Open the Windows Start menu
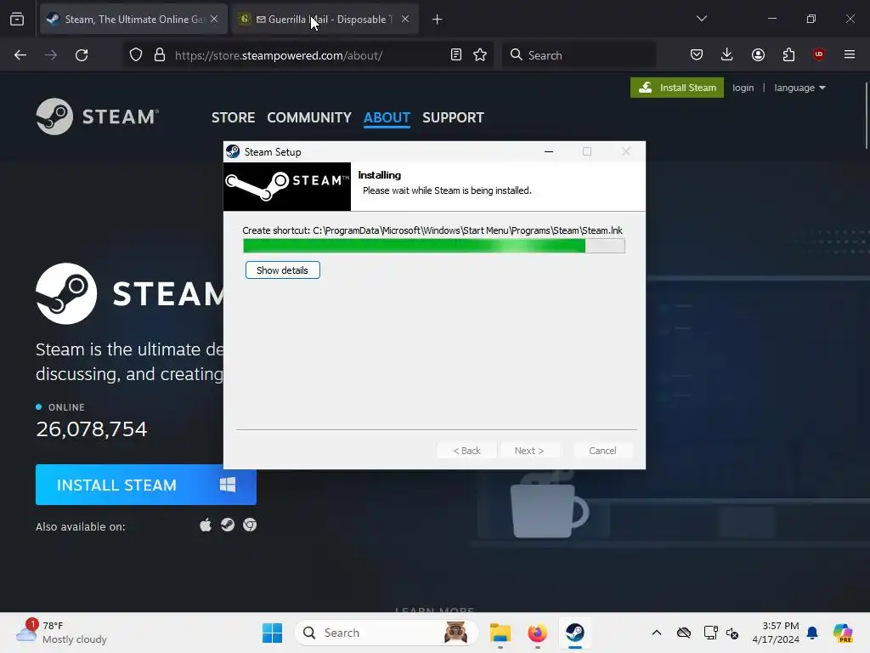The image size is (870, 653). [x=272, y=633]
